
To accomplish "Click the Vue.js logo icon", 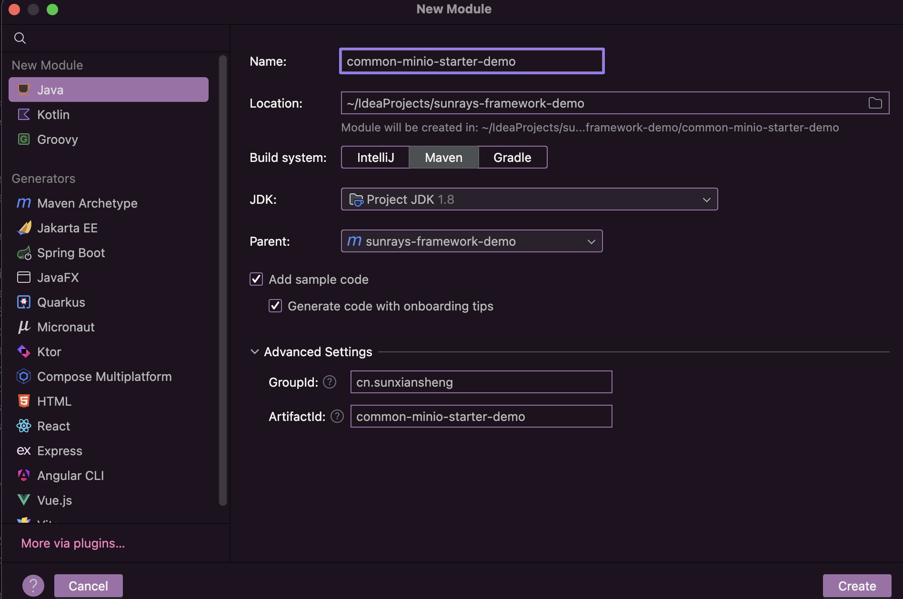I will click(x=24, y=500).
